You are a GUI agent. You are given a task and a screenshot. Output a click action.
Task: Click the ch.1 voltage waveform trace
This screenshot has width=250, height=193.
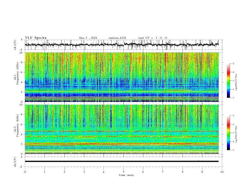[x=122, y=45]
